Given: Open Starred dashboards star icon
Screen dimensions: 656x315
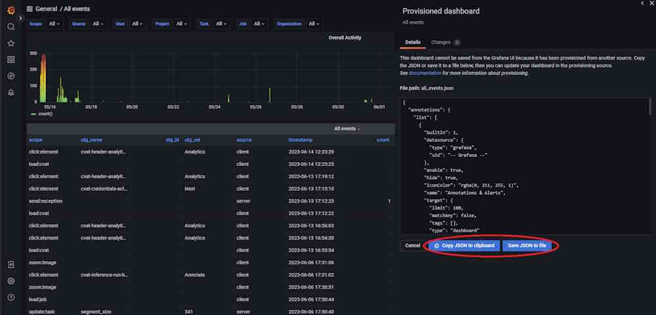Looking at the screenshot, I should click(10, 43).
